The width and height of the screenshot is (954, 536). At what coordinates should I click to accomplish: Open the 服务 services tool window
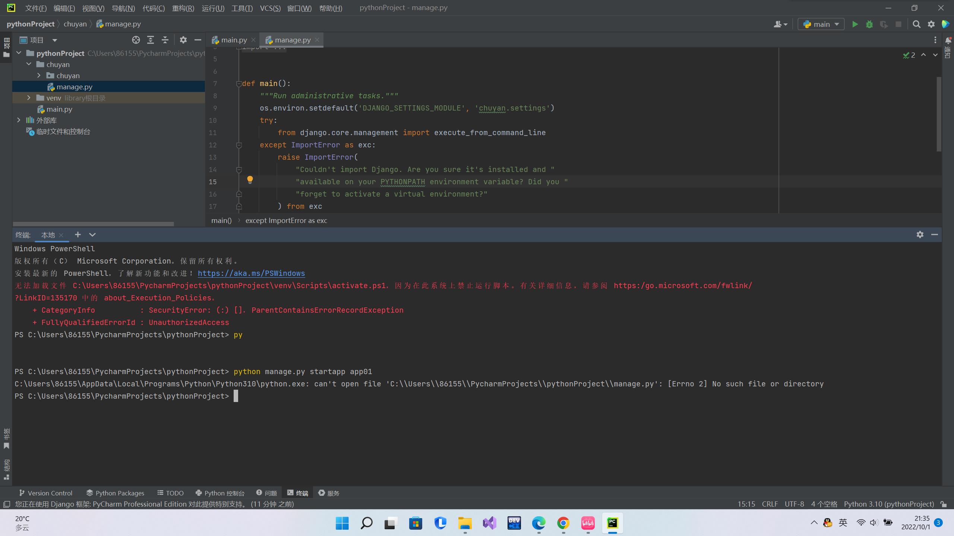coord(329,493)
